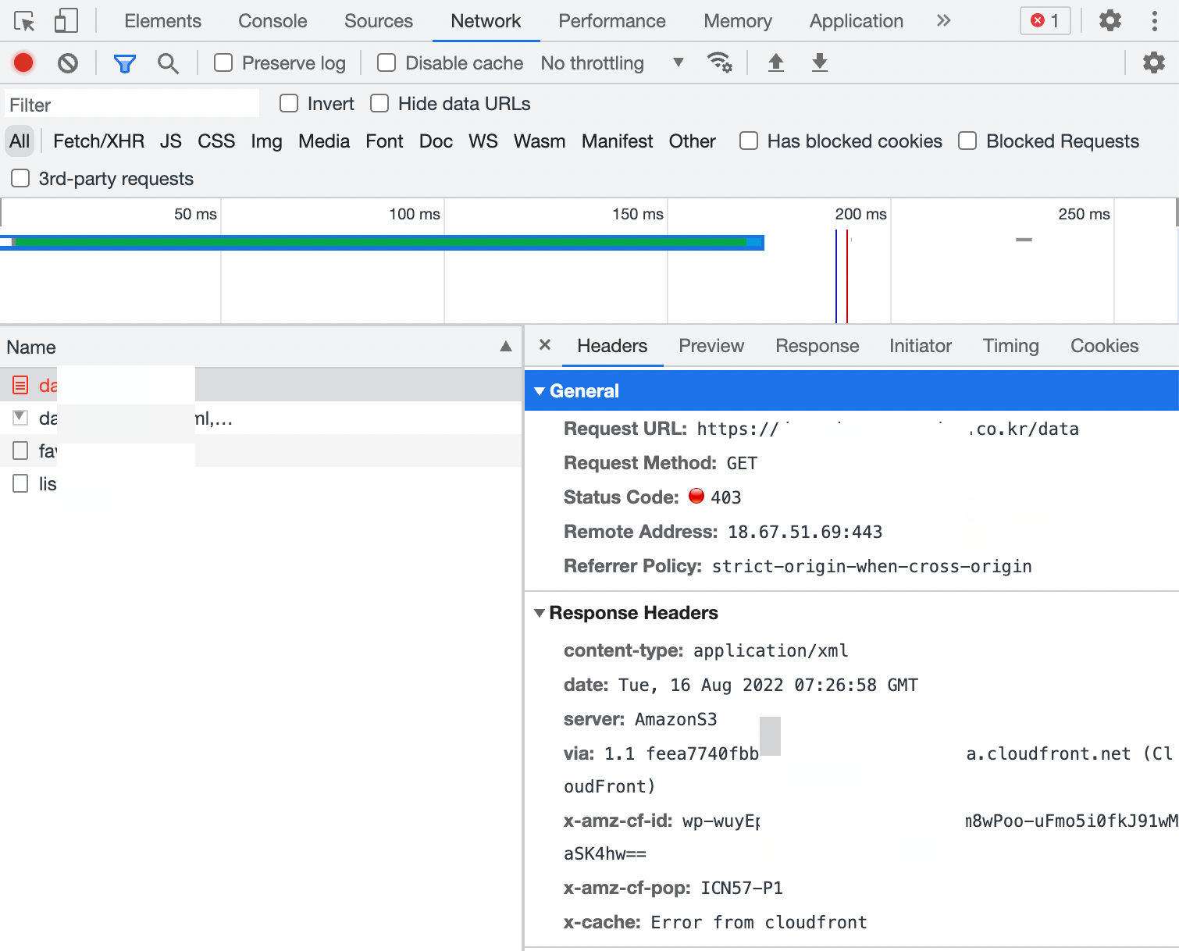Filter requests by Fetch/XHR
Viewport: 1179px width, 951px height.
98,141
